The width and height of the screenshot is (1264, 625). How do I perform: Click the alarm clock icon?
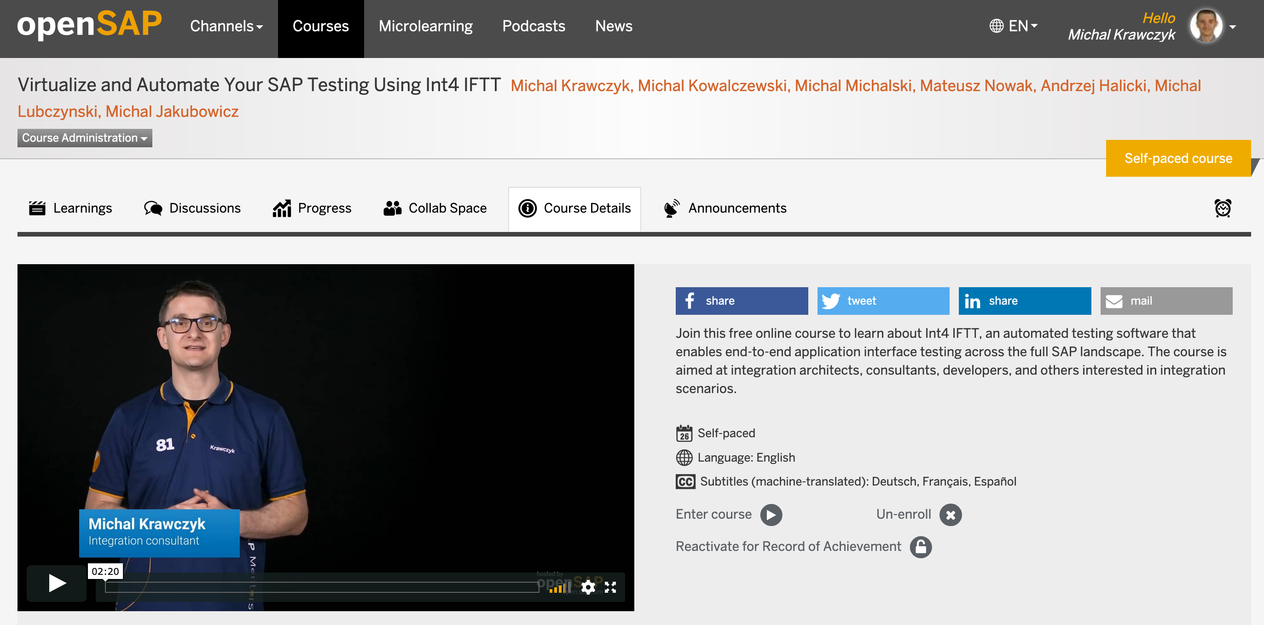(x=1222, y=208)
